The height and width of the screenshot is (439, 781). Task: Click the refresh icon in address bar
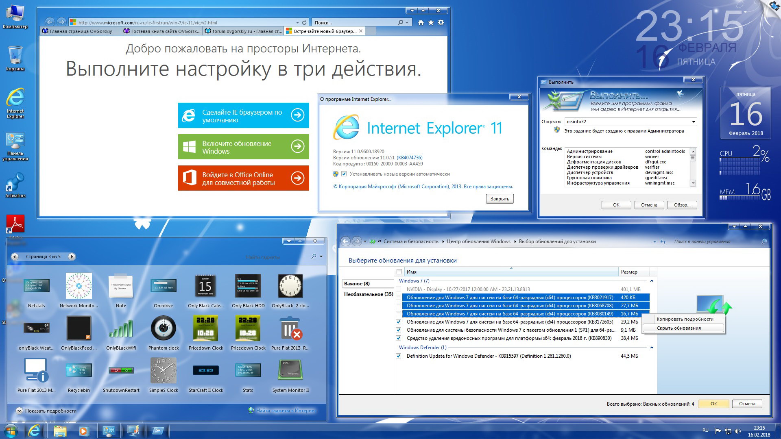coord(304,23)
